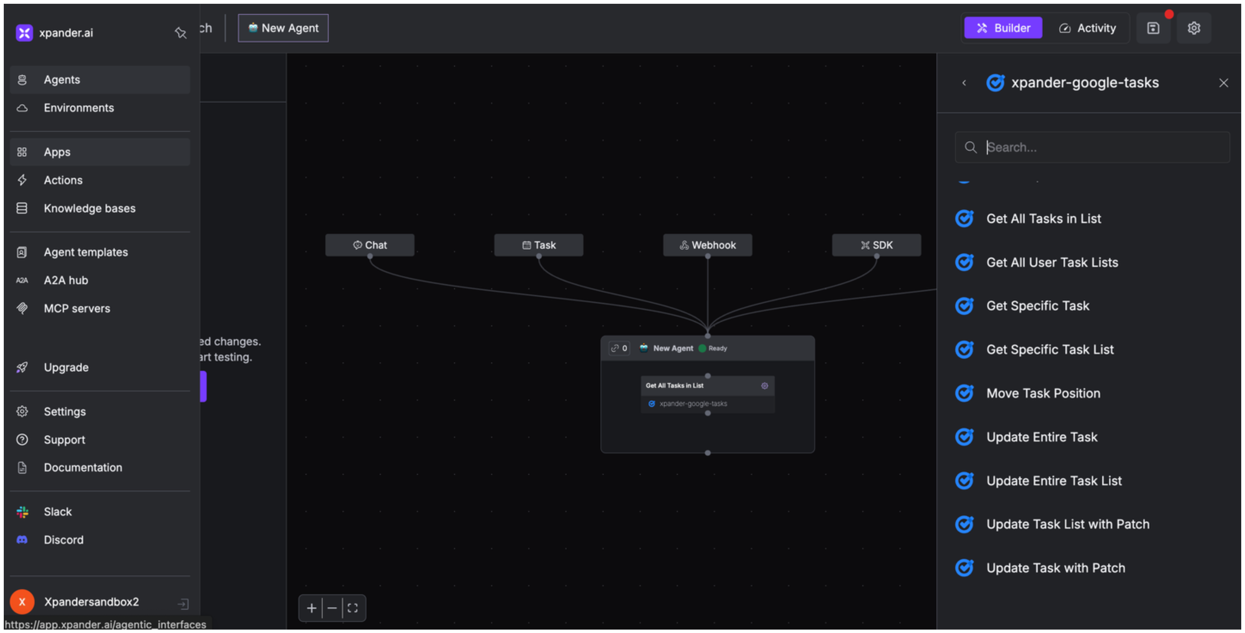Image resolution: width=1245 pixels, height=633 pixels.
Task: Open the New Agent name selector
Action: coord(283,28)
